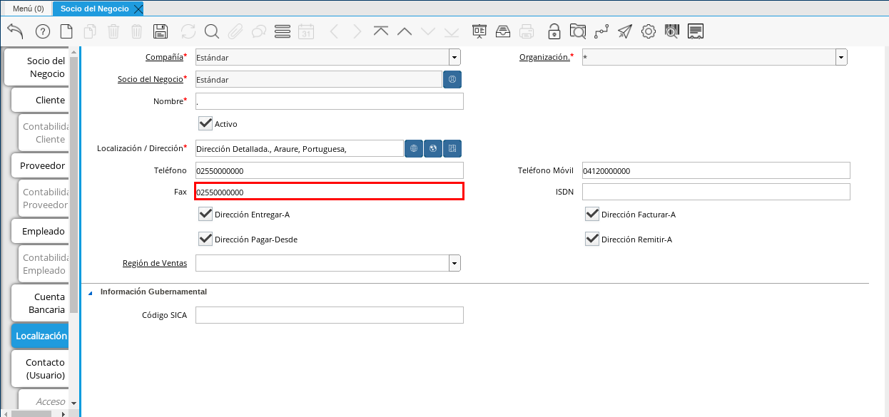Uncheck the Activo checkbox
The width and height of the screenshot is (889, 417).
[205, 123]
